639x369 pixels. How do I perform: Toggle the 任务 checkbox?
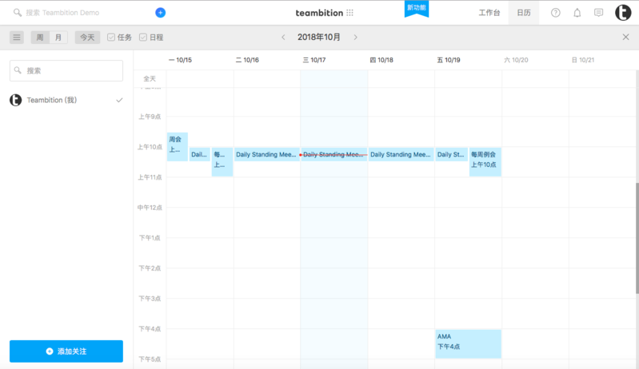click(x=111, y=37)
